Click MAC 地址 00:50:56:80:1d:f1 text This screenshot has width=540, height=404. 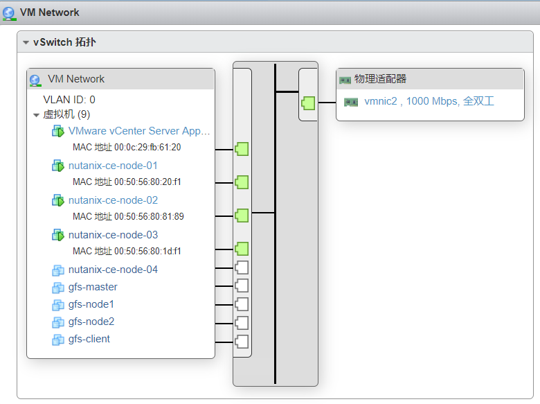click(127, 251)
